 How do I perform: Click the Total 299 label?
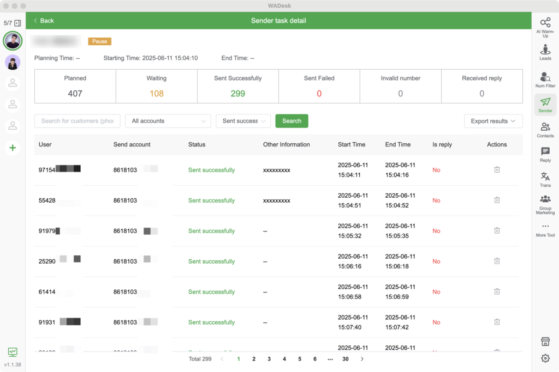200,359
